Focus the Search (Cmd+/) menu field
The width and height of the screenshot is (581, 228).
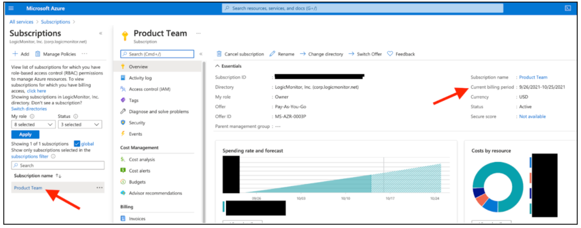[x=157, y=54]
